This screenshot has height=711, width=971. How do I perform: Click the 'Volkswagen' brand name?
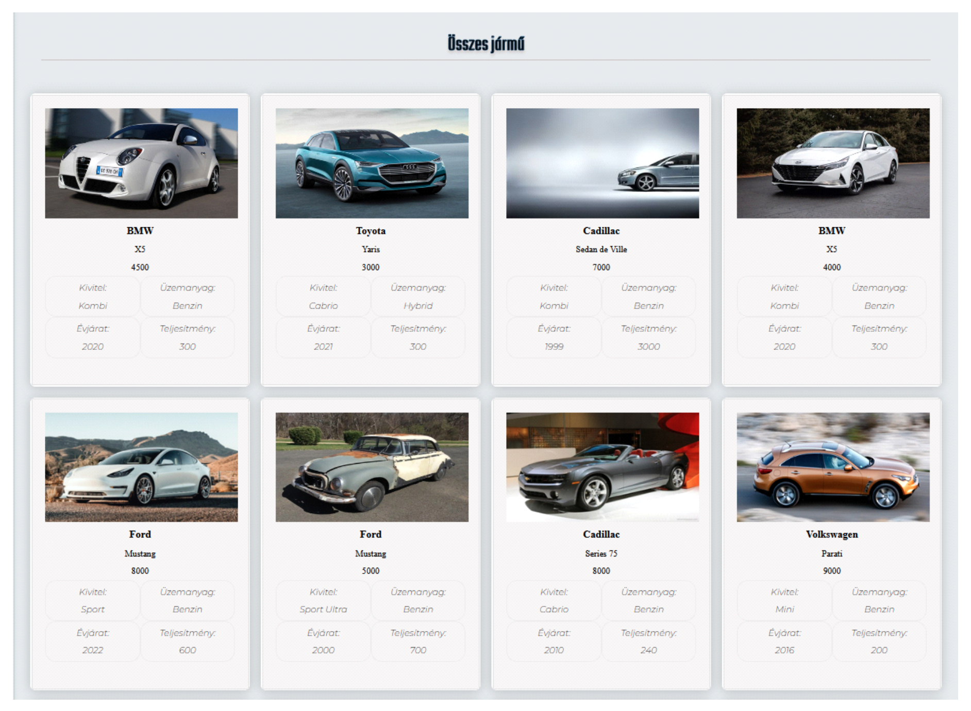click(832, 534)
